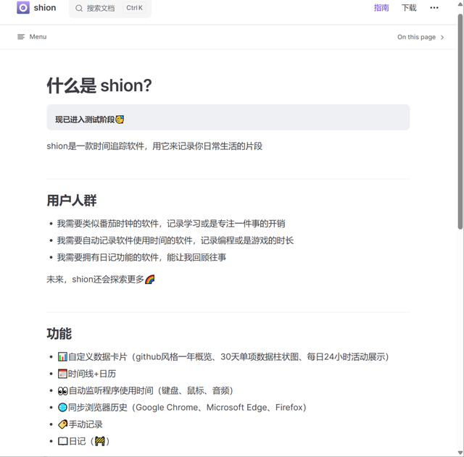
Task: Click the 什么是 shion? heading
Action: 99,85
